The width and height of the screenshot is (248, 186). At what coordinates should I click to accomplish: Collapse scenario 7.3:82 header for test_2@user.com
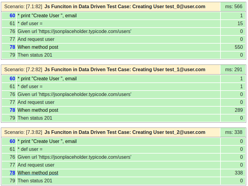[x=111, y=132]
